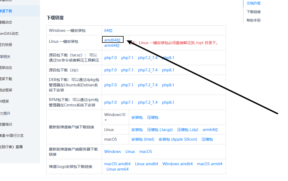The height and width of the screenshot is (181, 288).
Task: Download Linux client 安装包
Action: click(x=137, y=130)
